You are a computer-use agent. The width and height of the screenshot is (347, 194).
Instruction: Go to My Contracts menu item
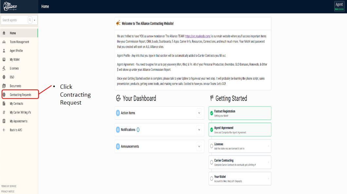[16, 104]
